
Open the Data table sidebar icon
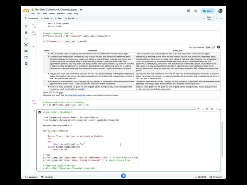26,63
